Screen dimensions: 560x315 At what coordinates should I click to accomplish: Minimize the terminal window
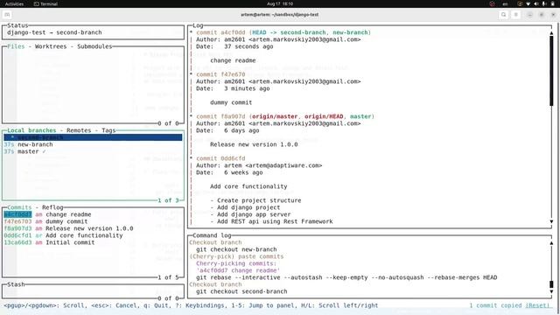[x=530, y=15]
